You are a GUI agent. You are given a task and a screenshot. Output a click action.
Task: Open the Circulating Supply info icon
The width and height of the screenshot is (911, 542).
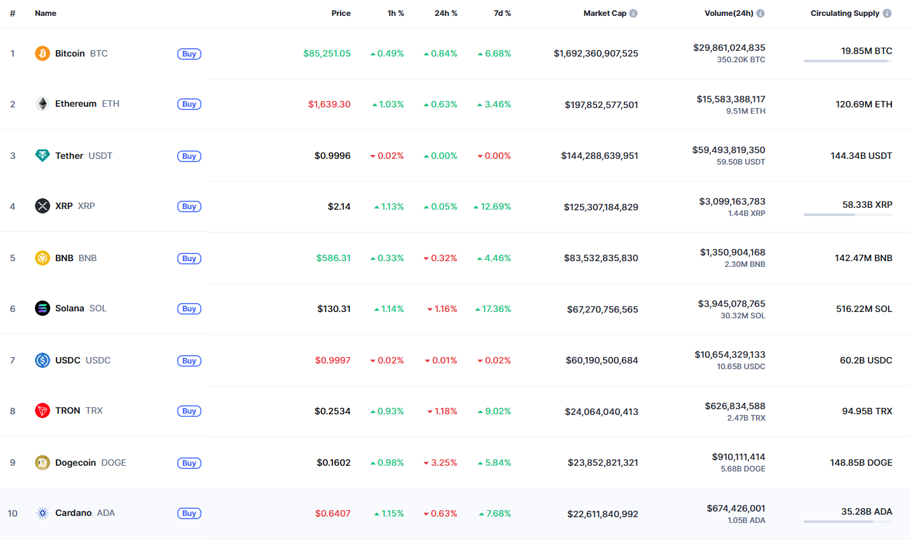(887, 13)
